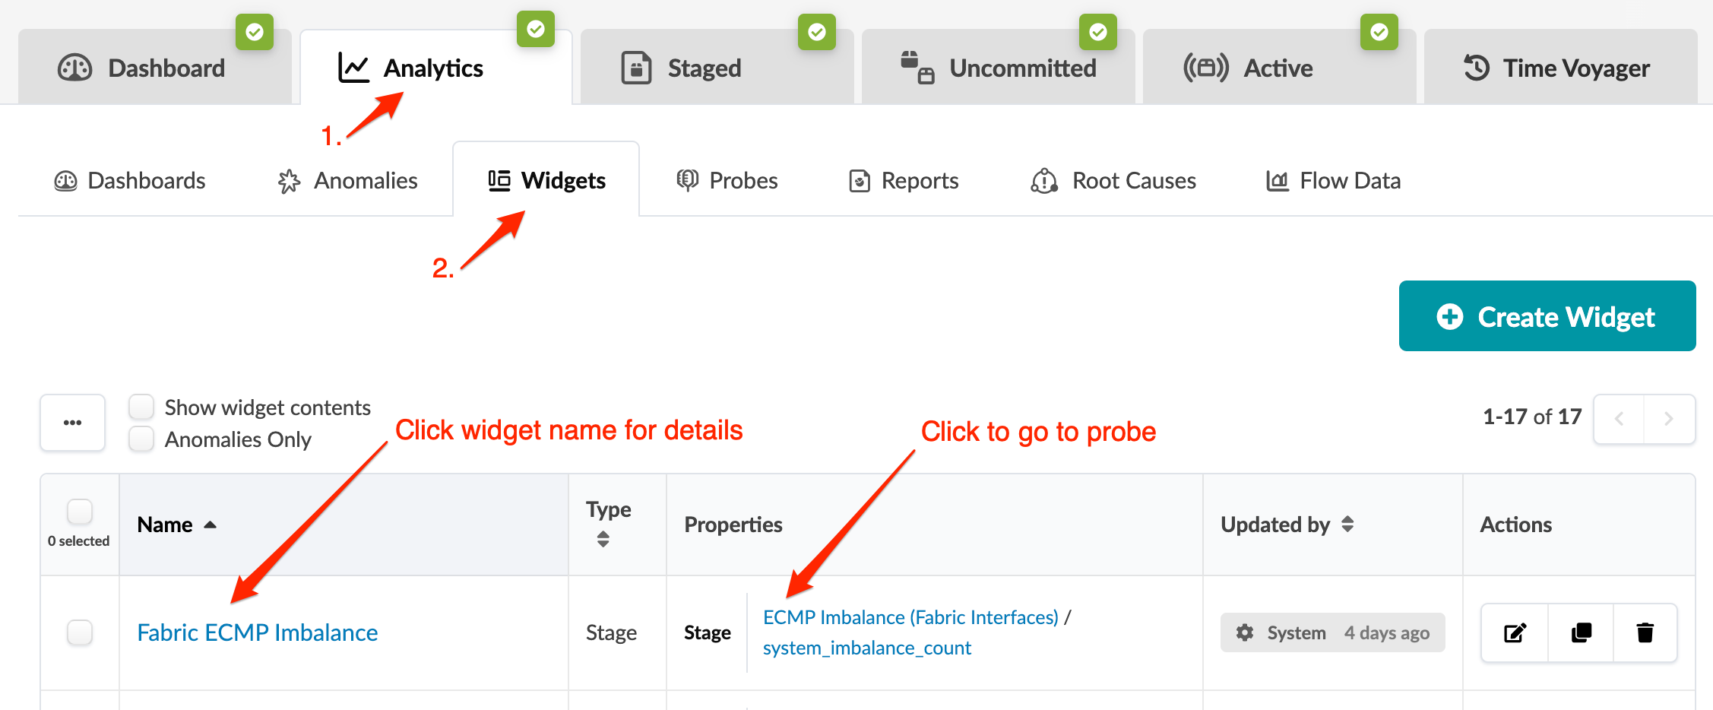Click the Create Widget button

point(1547,316)
